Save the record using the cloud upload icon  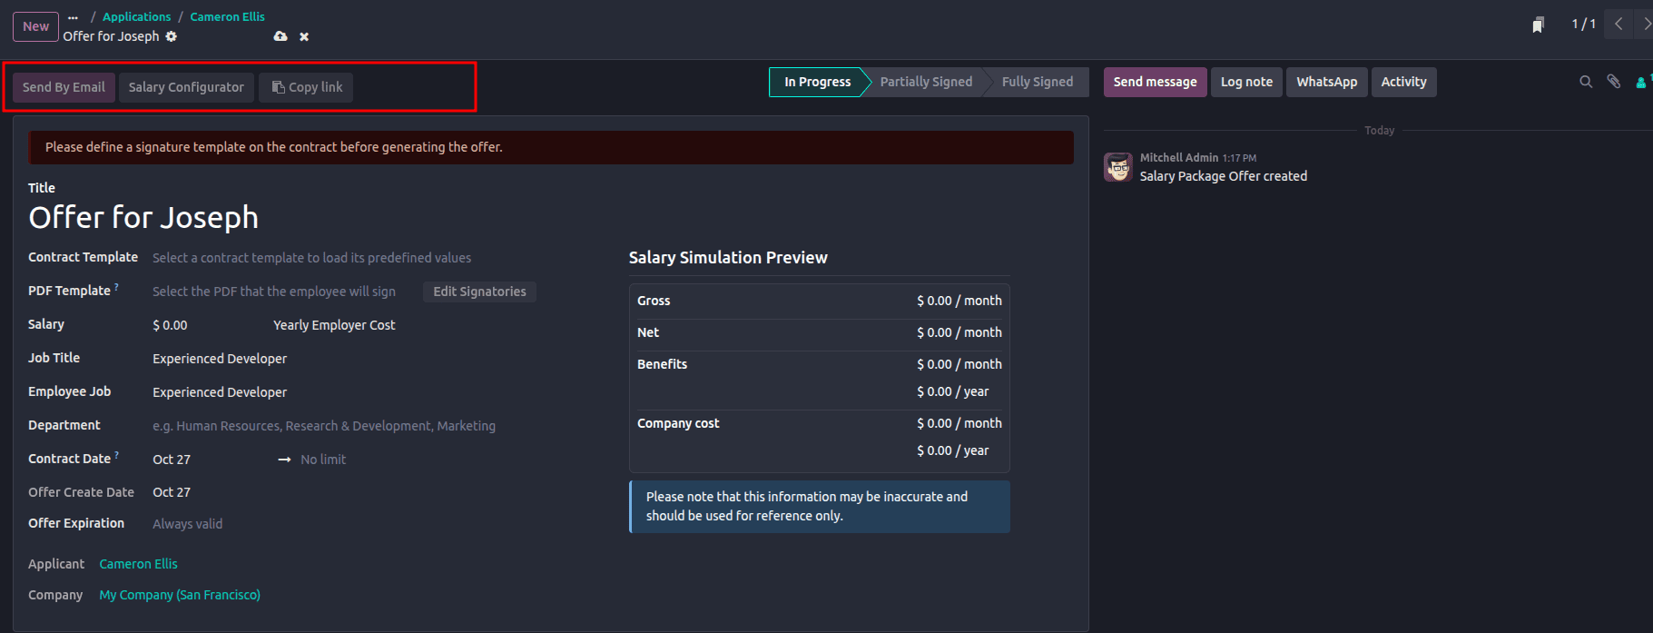(280, 36)
